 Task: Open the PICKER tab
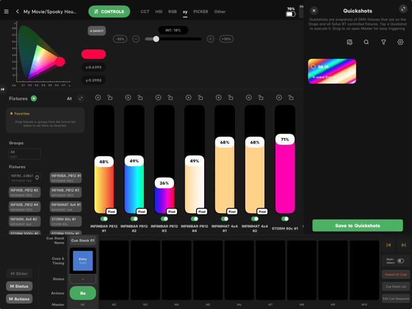[x=200, y=12]
